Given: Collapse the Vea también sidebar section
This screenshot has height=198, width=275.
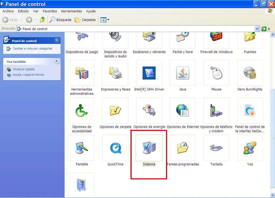Looking at the screenshot, I should coord(57,61).
